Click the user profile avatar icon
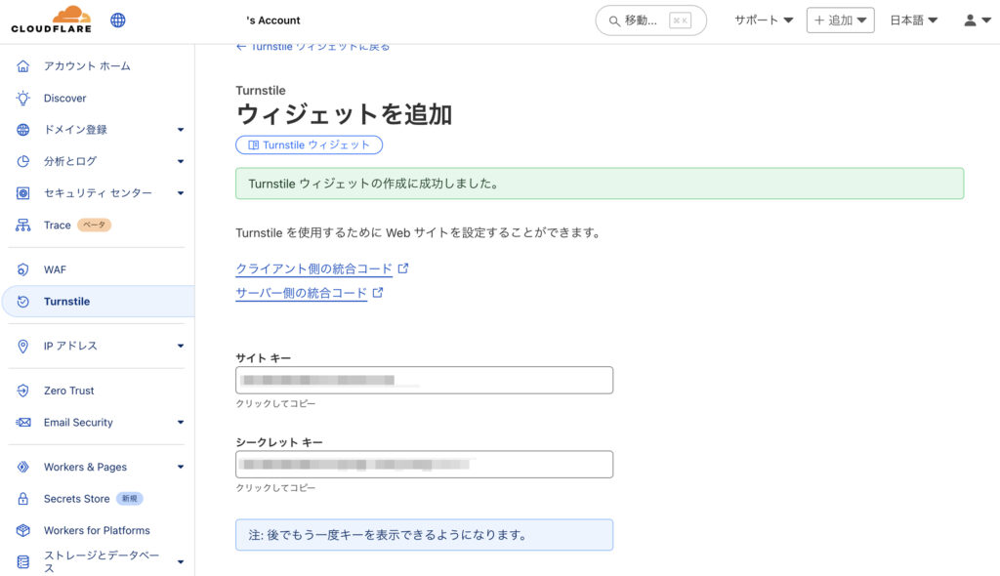The height and width of the screenshot is (576, 1000). point(970,21)
